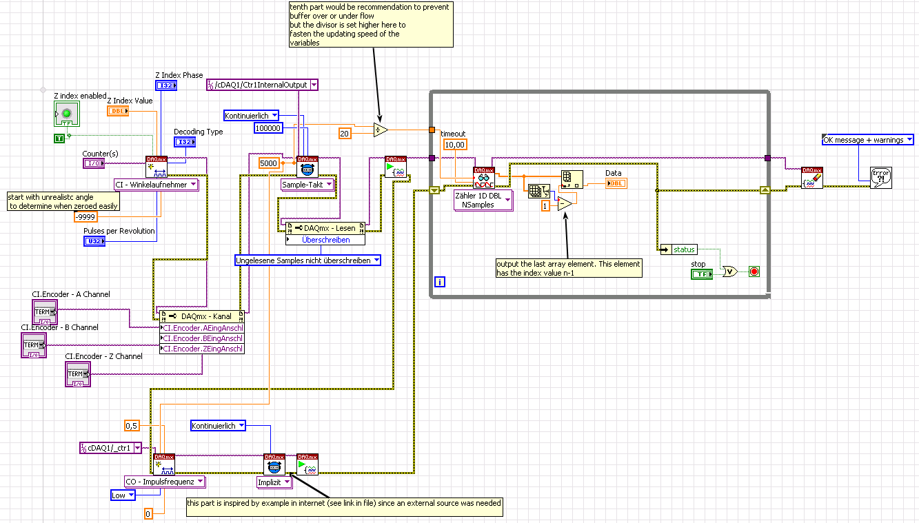Screen dimensions: 919x523
Task: Open the cDAQ1/_ctr1 channel dropdown
Action: (112, 448)
